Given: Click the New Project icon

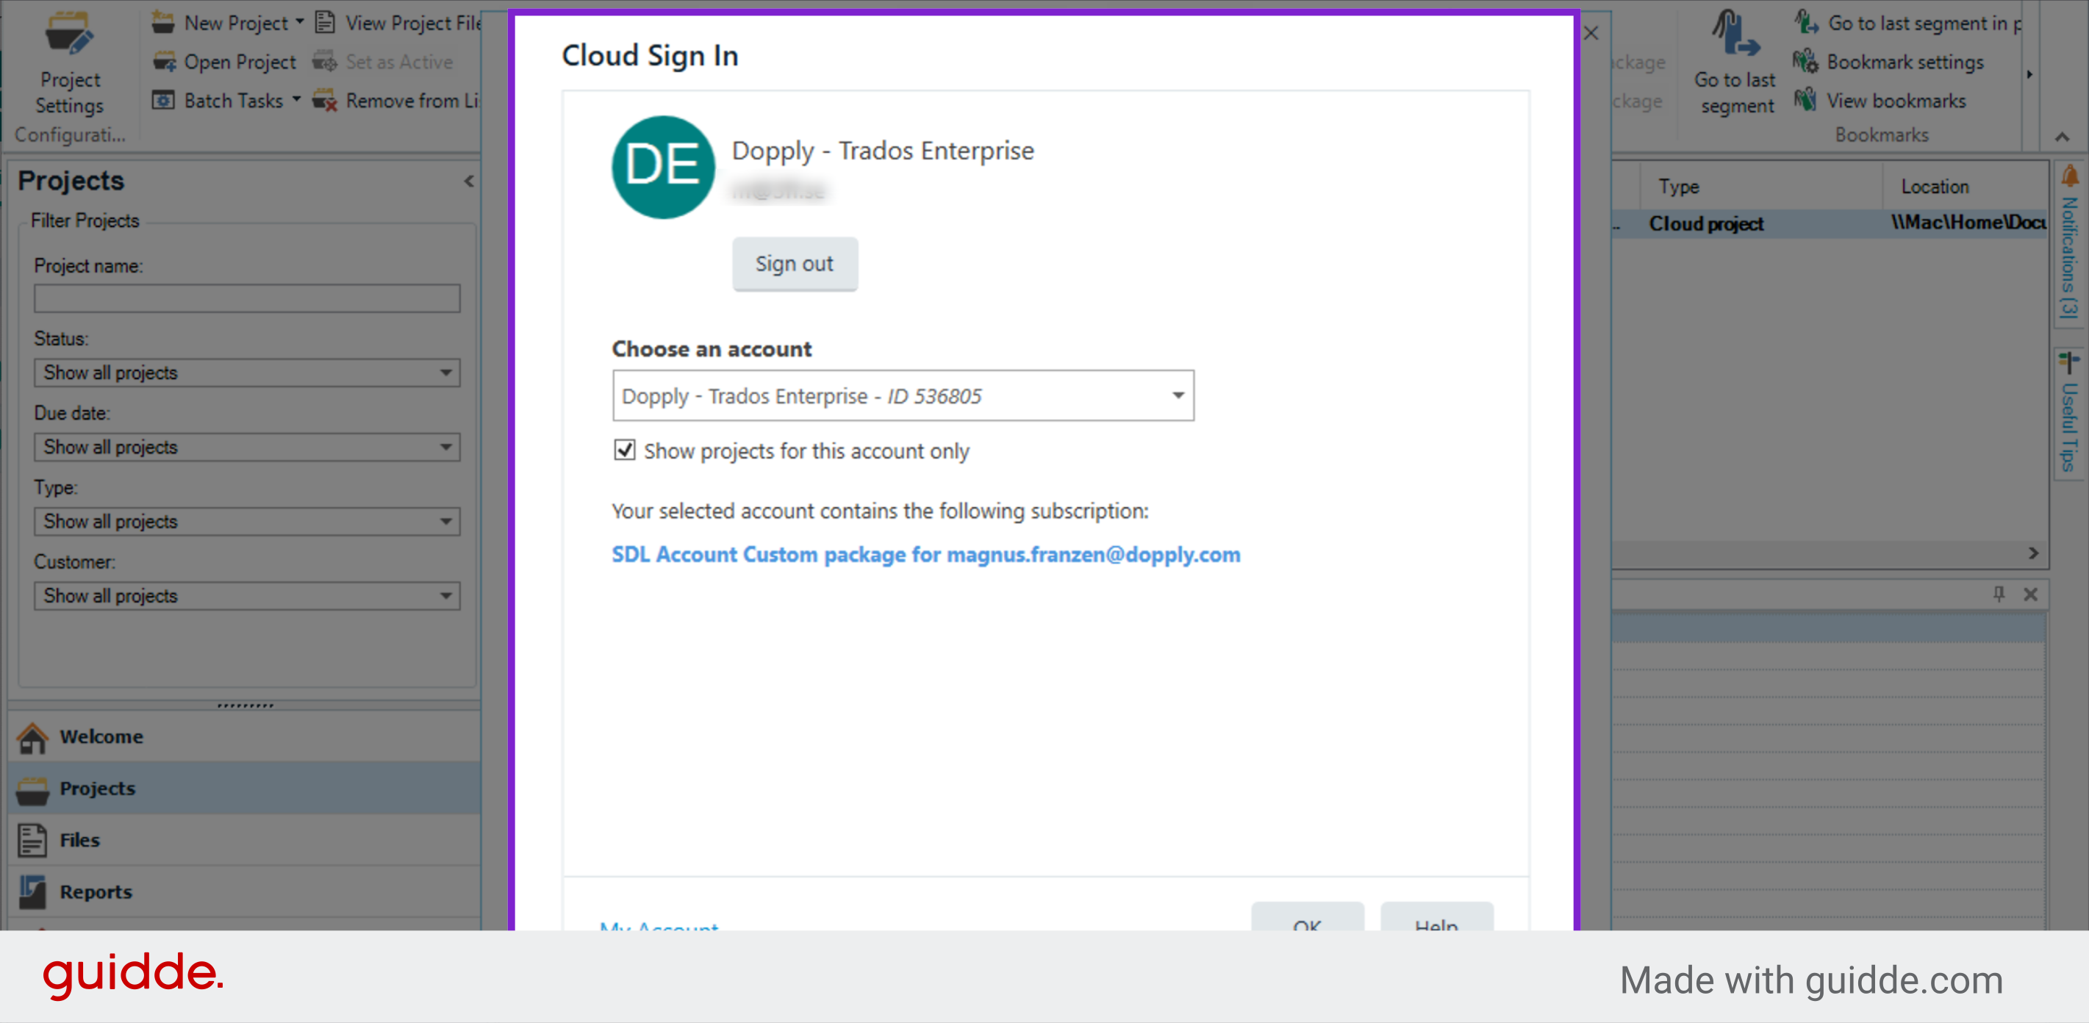Looking at the screenshot, I should pos(163,23).
